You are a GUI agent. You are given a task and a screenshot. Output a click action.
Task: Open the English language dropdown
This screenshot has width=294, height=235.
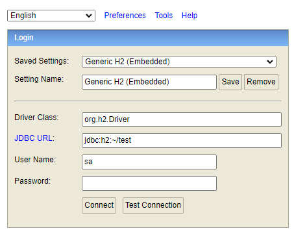51,16
